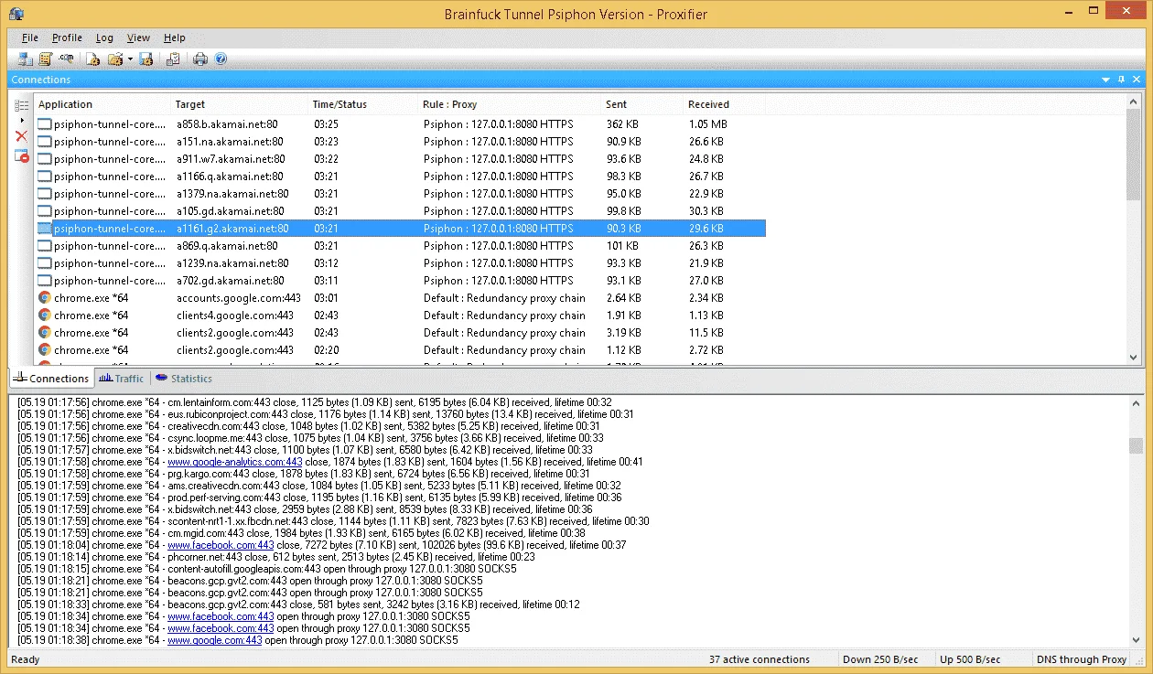1153x674 pixels.
Task: Sort by Received column header
Action: click(x=725, y=104)
